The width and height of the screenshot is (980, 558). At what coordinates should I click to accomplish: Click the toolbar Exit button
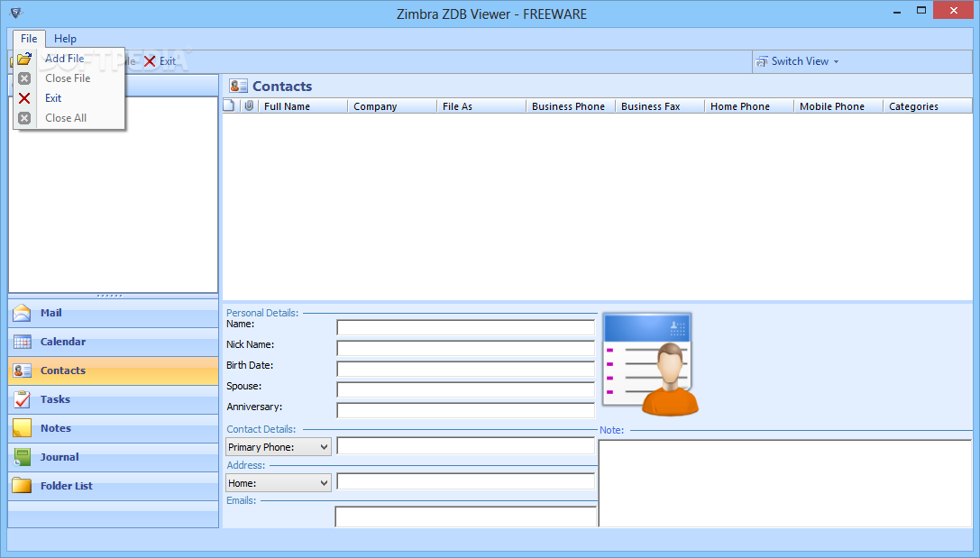(160, 61)
